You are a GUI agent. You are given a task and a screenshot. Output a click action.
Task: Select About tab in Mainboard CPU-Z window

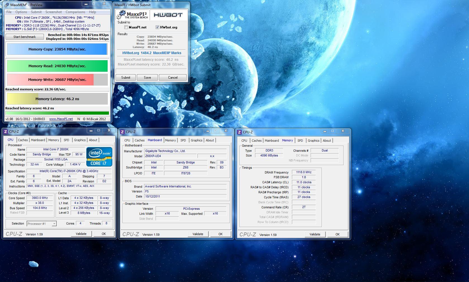point(210,140)
